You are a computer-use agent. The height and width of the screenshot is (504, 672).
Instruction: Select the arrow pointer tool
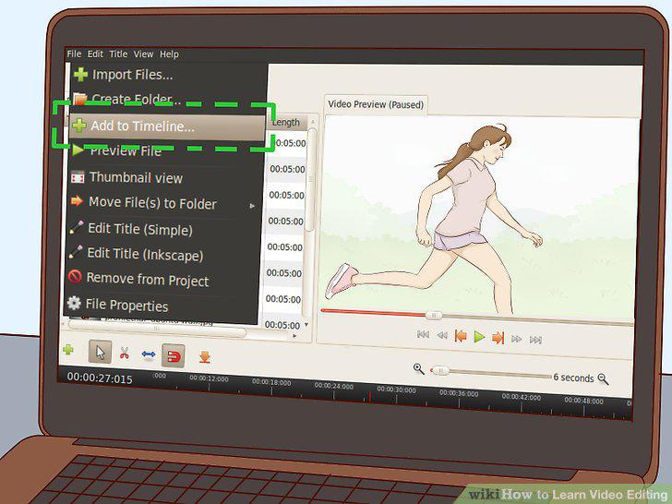point(101,353)
